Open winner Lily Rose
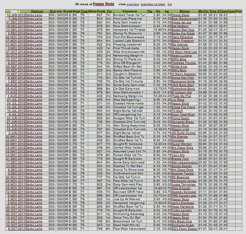Viewport: 246px width, 234px height. 178,100
